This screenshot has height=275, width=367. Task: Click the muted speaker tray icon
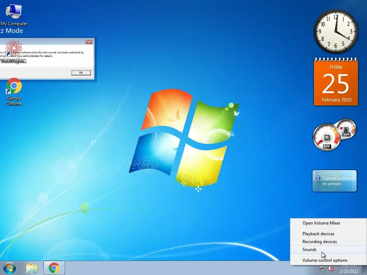331,269
